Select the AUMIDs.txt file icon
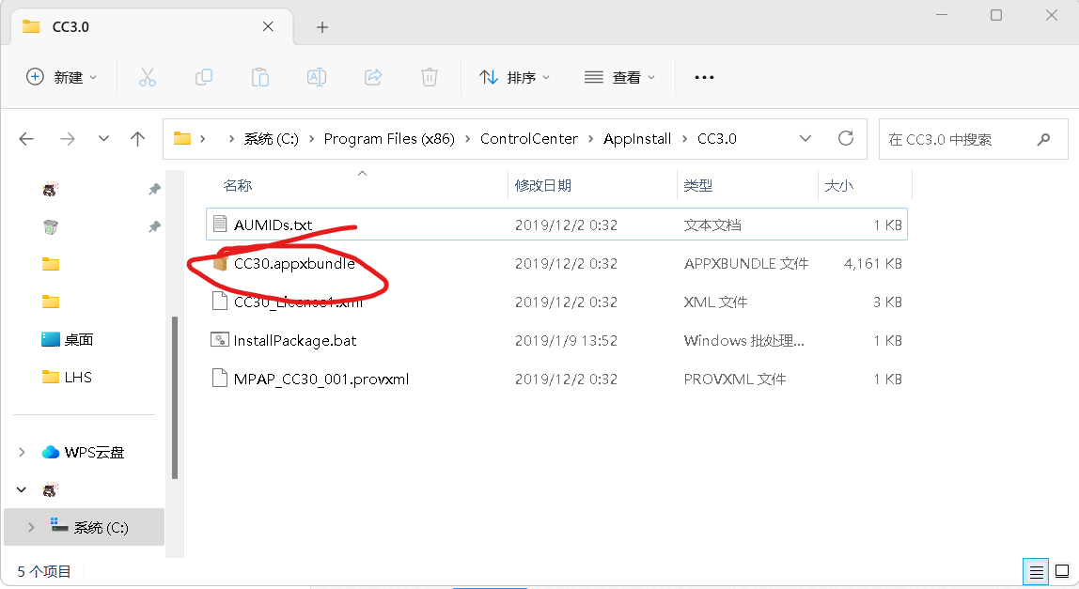1079x589 pixels. (x=220, y=224)
